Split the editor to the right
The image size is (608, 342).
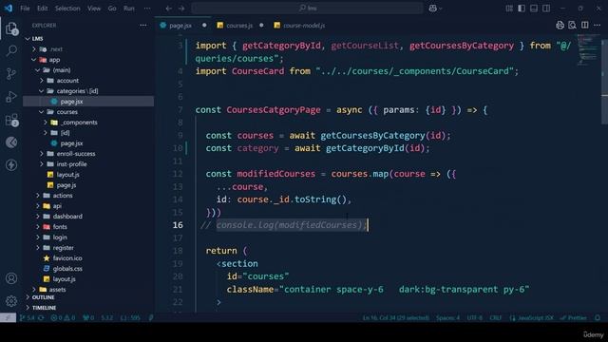point(585,26)
